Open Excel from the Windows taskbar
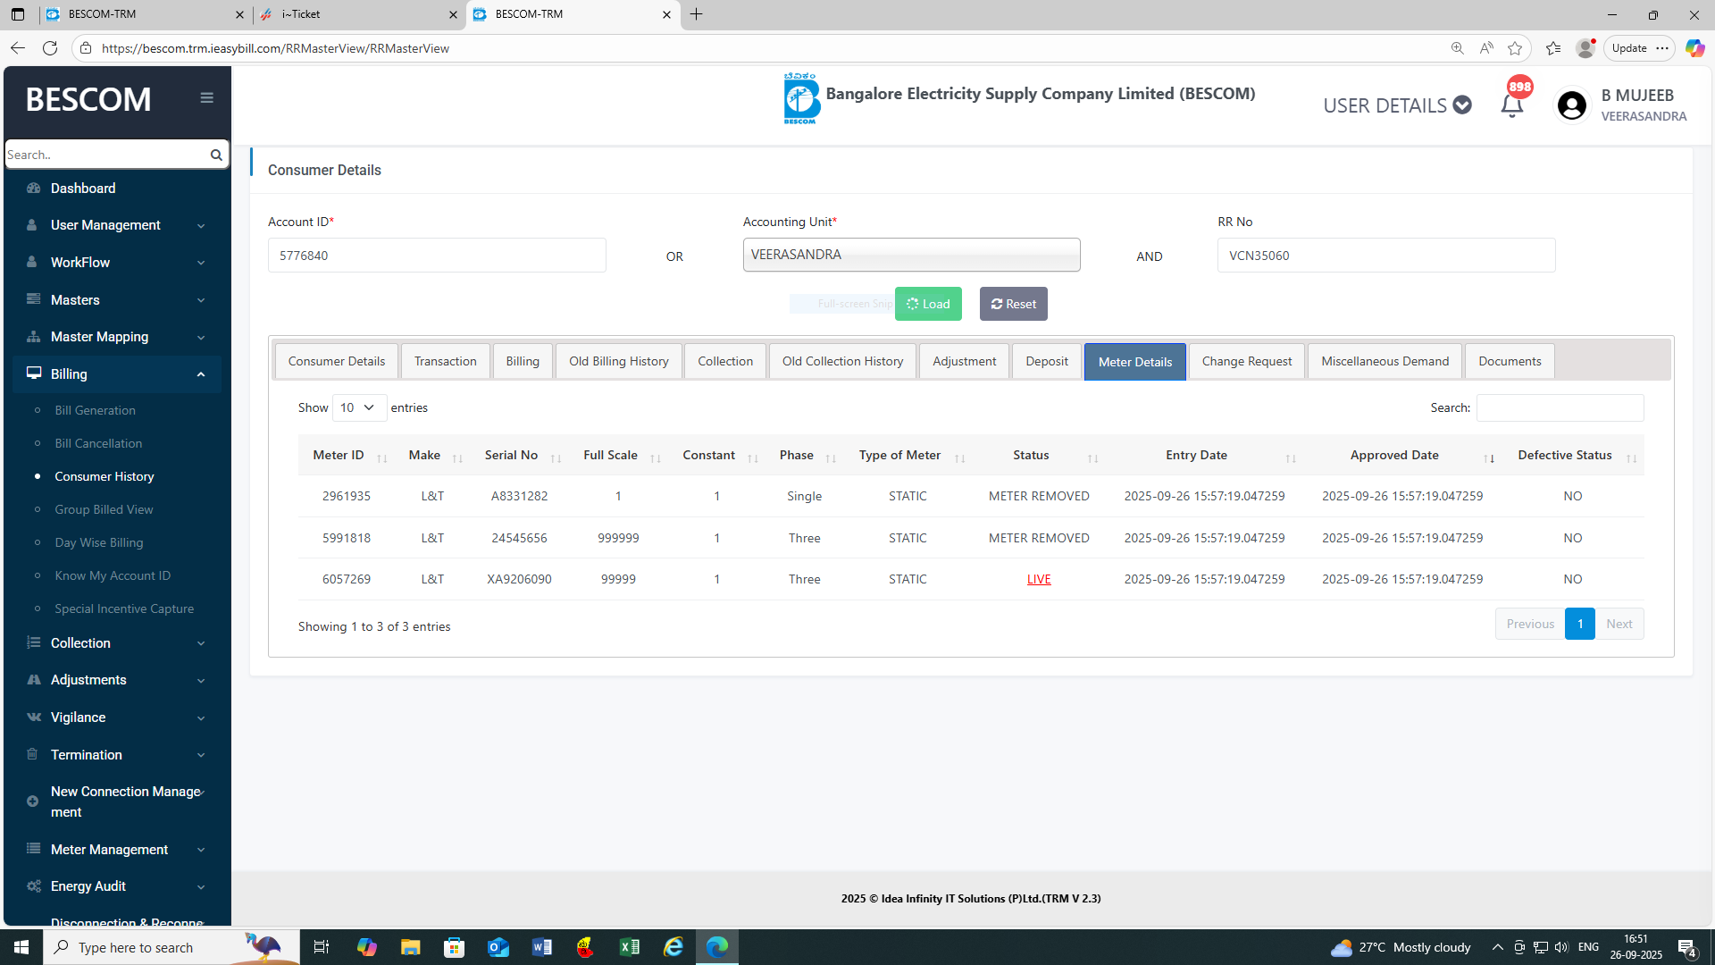 point(629,947)
